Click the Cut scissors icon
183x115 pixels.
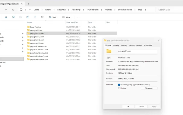(x=6, y=17)
